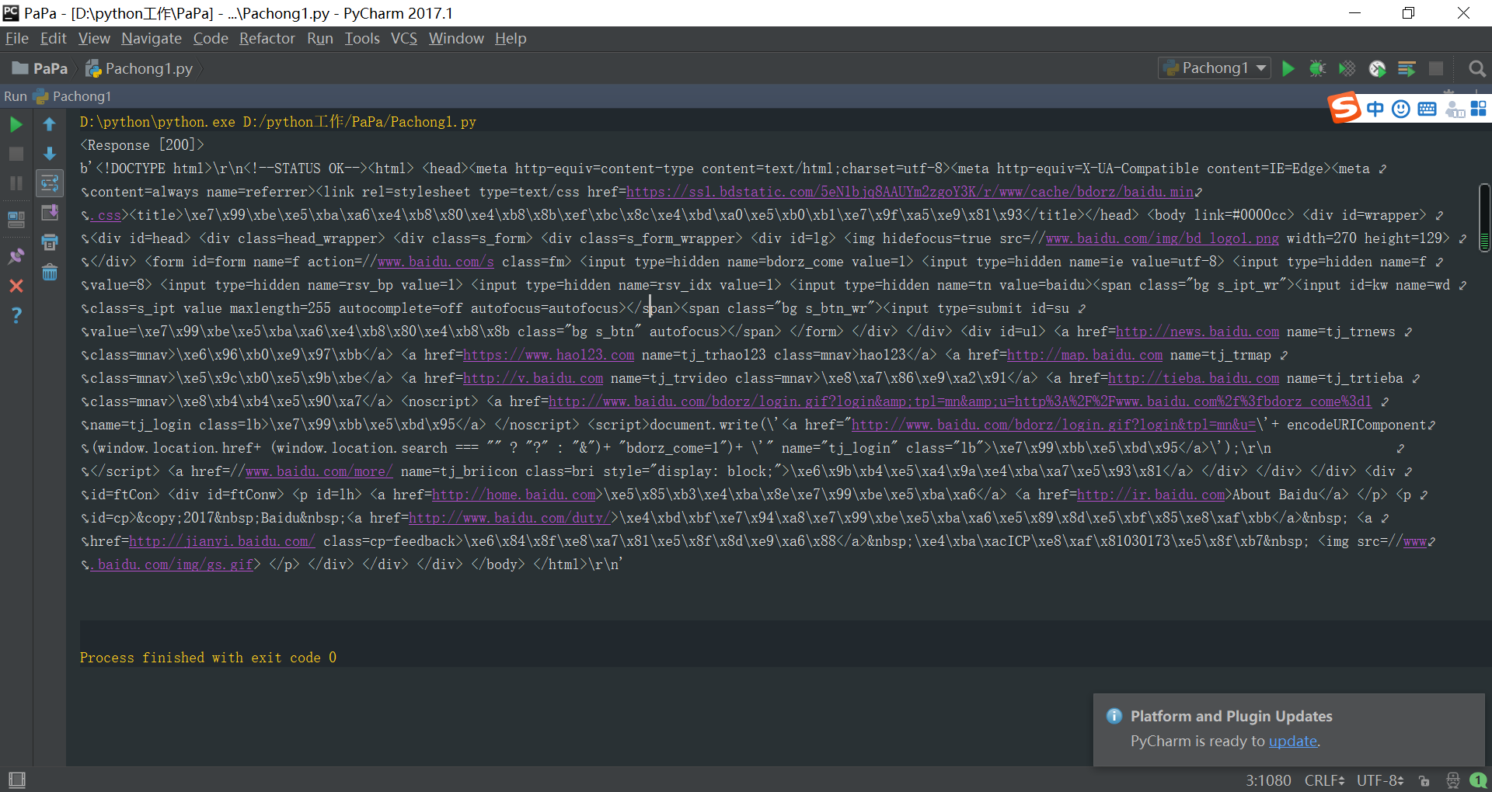Click PaPa project breadcrumb

tap(40, 68)
